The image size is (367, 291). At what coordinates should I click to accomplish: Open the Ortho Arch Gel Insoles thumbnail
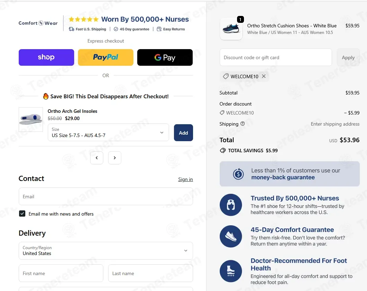point(30,119)
